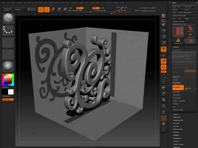Screen dimensions: 198x148
Task: Click the Move view icon in right shelf
Action: pyautogui.click(x=164, y=88)
